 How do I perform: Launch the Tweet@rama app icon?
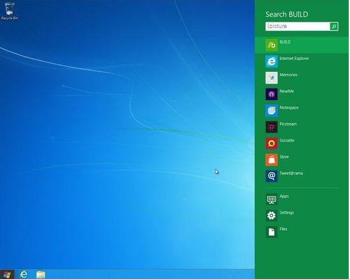[272, 176]
